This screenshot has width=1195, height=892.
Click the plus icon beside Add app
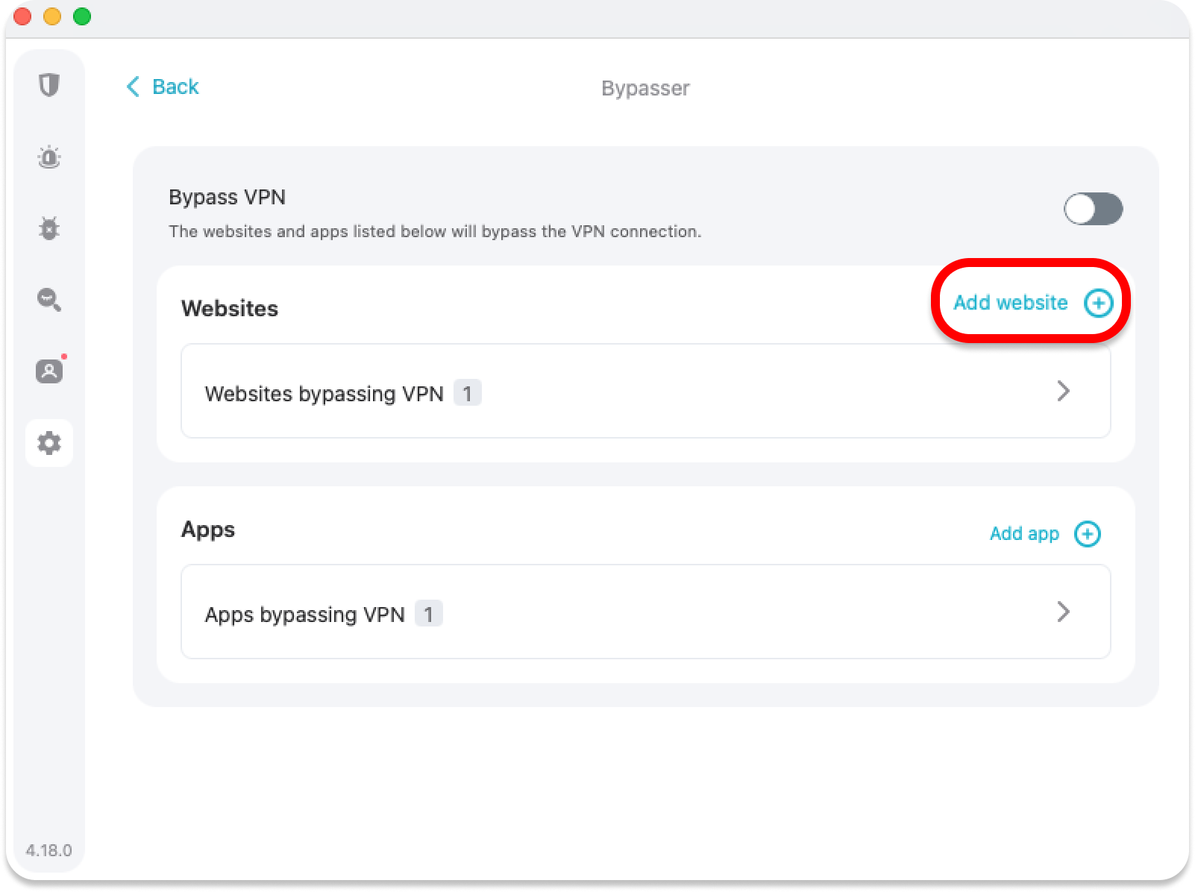click(1087, 534)
